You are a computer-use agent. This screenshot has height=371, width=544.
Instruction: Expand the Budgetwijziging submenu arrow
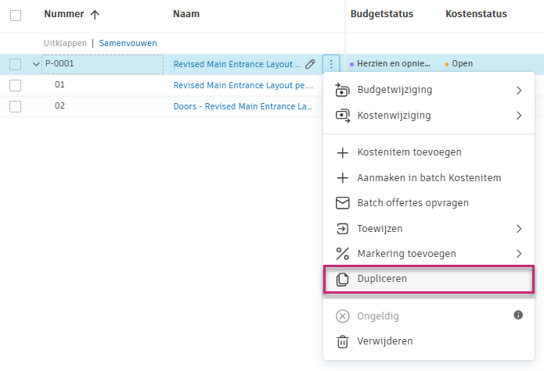click(519, 91)
